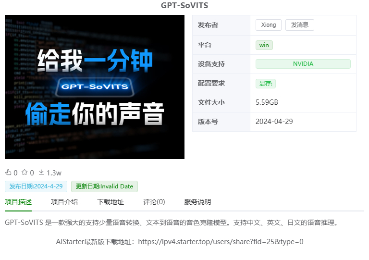Open the 下载地址 tab
Screen dimensions: 369x260
pos(111,202)
